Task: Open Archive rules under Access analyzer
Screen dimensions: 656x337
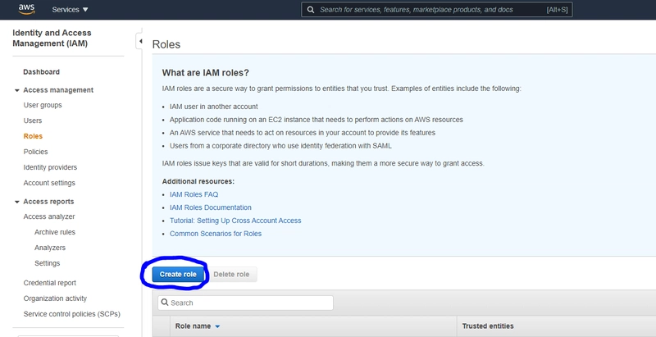Action: [55, 232]
